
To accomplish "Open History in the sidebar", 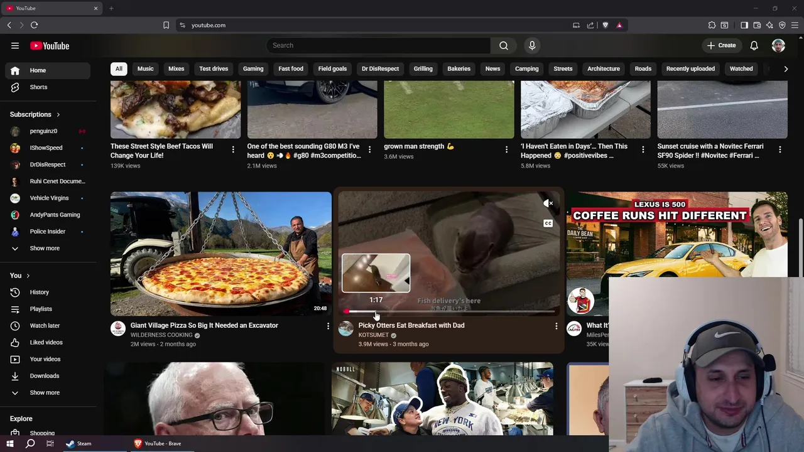I will (48, 292).
